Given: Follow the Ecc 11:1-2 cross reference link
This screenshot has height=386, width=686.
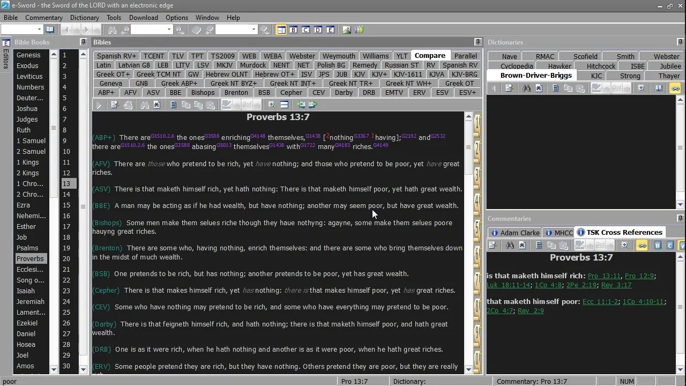Looking at the screenshot, I should (600, 301).
